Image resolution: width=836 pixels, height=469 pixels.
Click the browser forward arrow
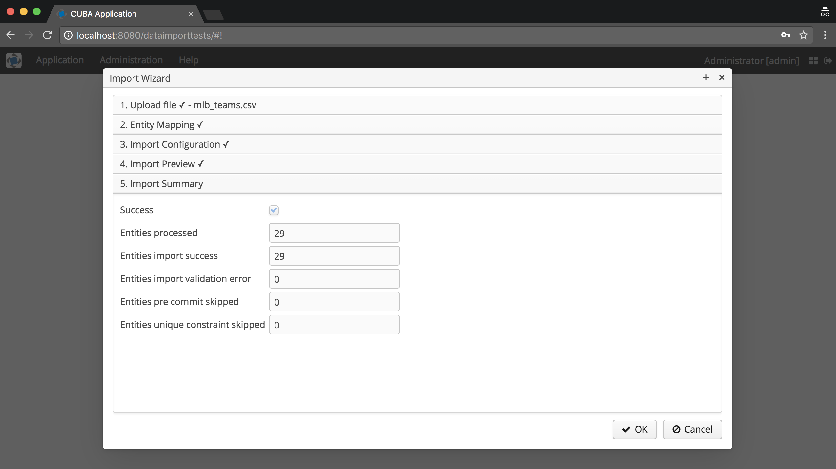(x=29, y=35)
